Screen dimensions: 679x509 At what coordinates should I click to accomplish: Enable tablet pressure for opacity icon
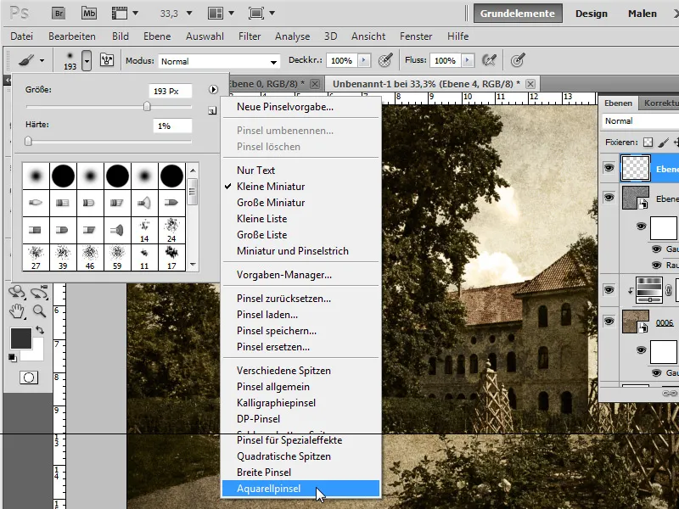[385, 60]
